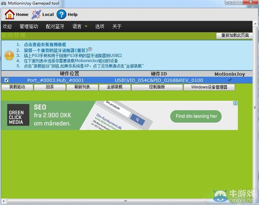This screenshot has width=259, height=205.
Task: Open the 配对蓝牙 menu tab
Action: click(55, 26)
